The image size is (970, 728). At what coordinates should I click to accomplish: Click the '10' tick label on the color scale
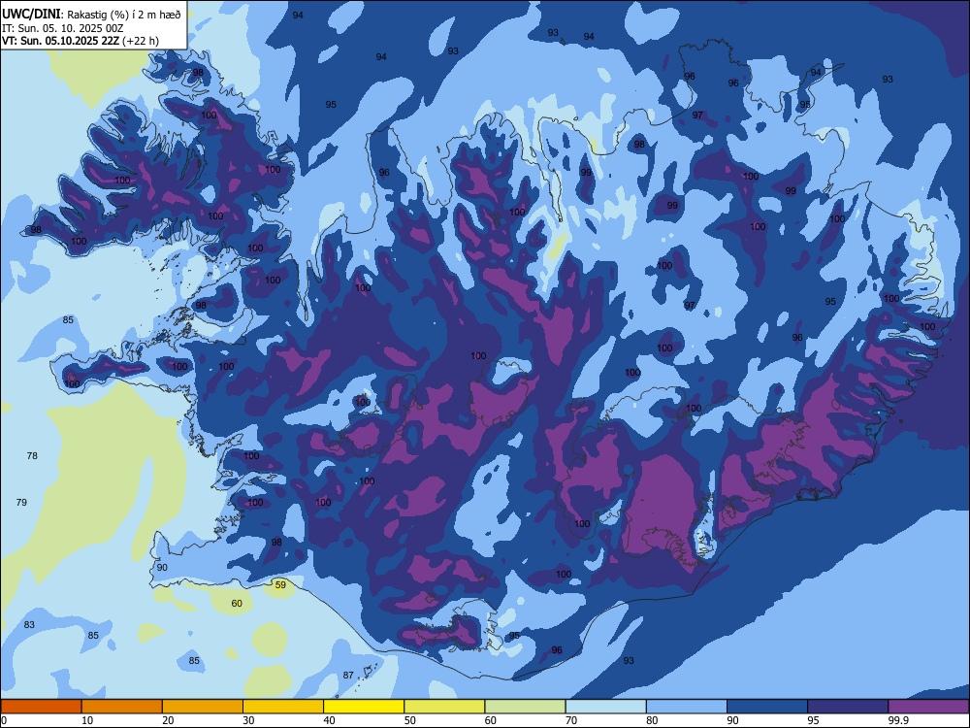pos(87,720)
